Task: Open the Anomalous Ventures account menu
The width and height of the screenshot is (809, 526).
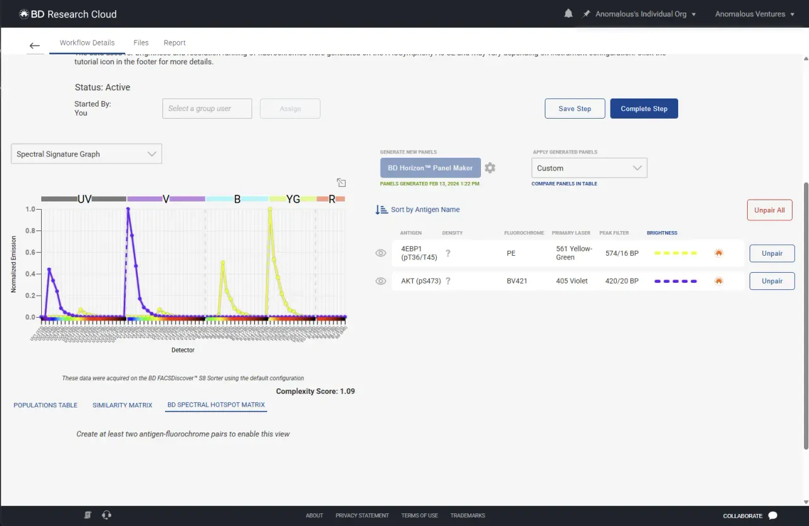Action: click(755, 14)
